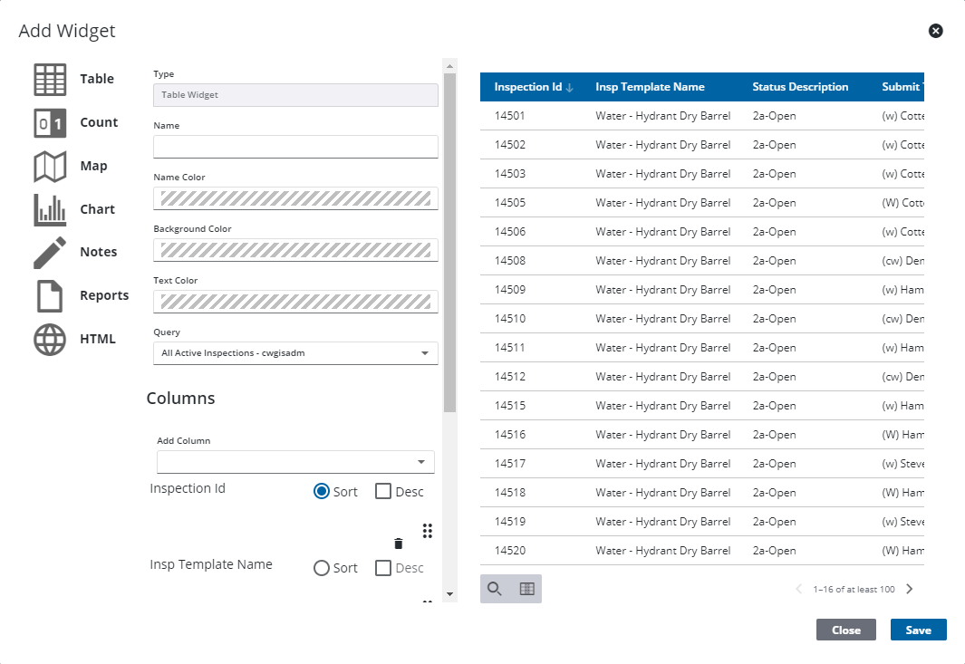Select the Chart widget icon
The image size is (965, 664).
tap(50, 210)
